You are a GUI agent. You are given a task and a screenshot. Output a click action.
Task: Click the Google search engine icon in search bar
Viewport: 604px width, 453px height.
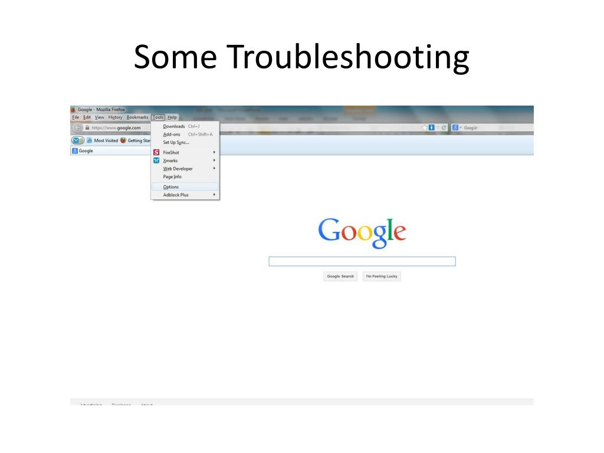click(x=455, y=127)
